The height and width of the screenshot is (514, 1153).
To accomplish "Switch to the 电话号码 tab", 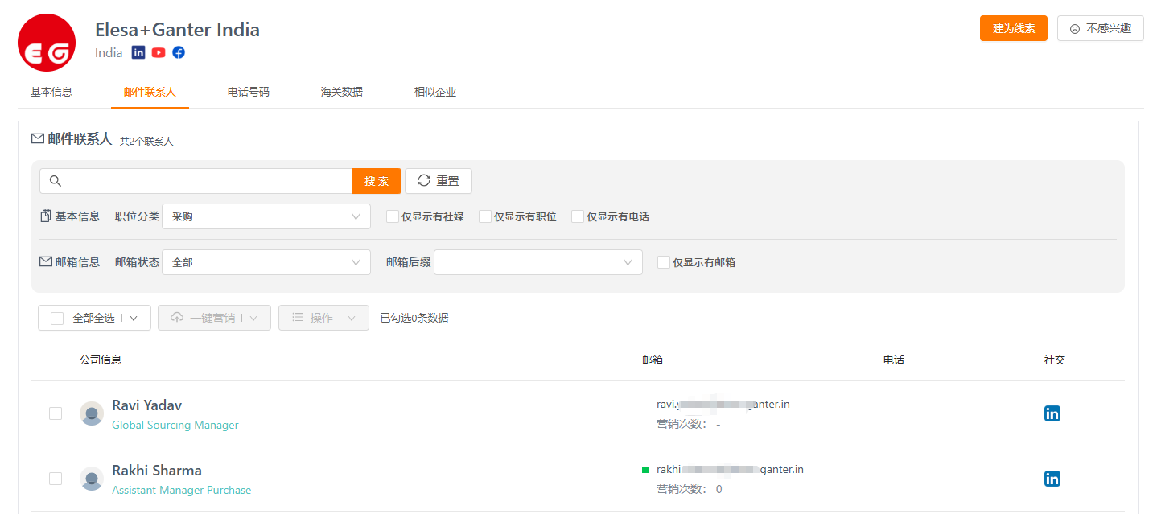I will (249, 92).
